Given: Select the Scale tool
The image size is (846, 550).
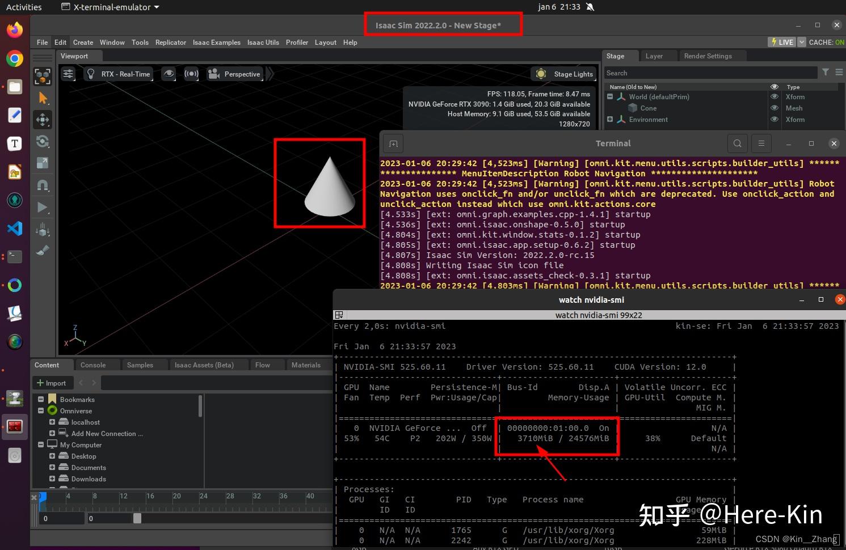Looking at the screenshot, I should coord(43,163).
